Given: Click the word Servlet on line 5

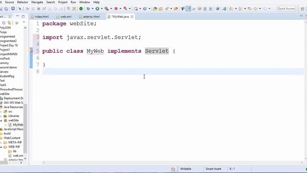Looking at the screenshot, I should tap(157, 51).
